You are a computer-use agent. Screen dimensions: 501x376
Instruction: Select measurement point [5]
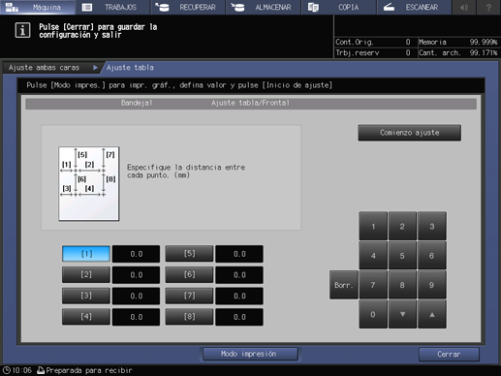(x=189, y=254)
